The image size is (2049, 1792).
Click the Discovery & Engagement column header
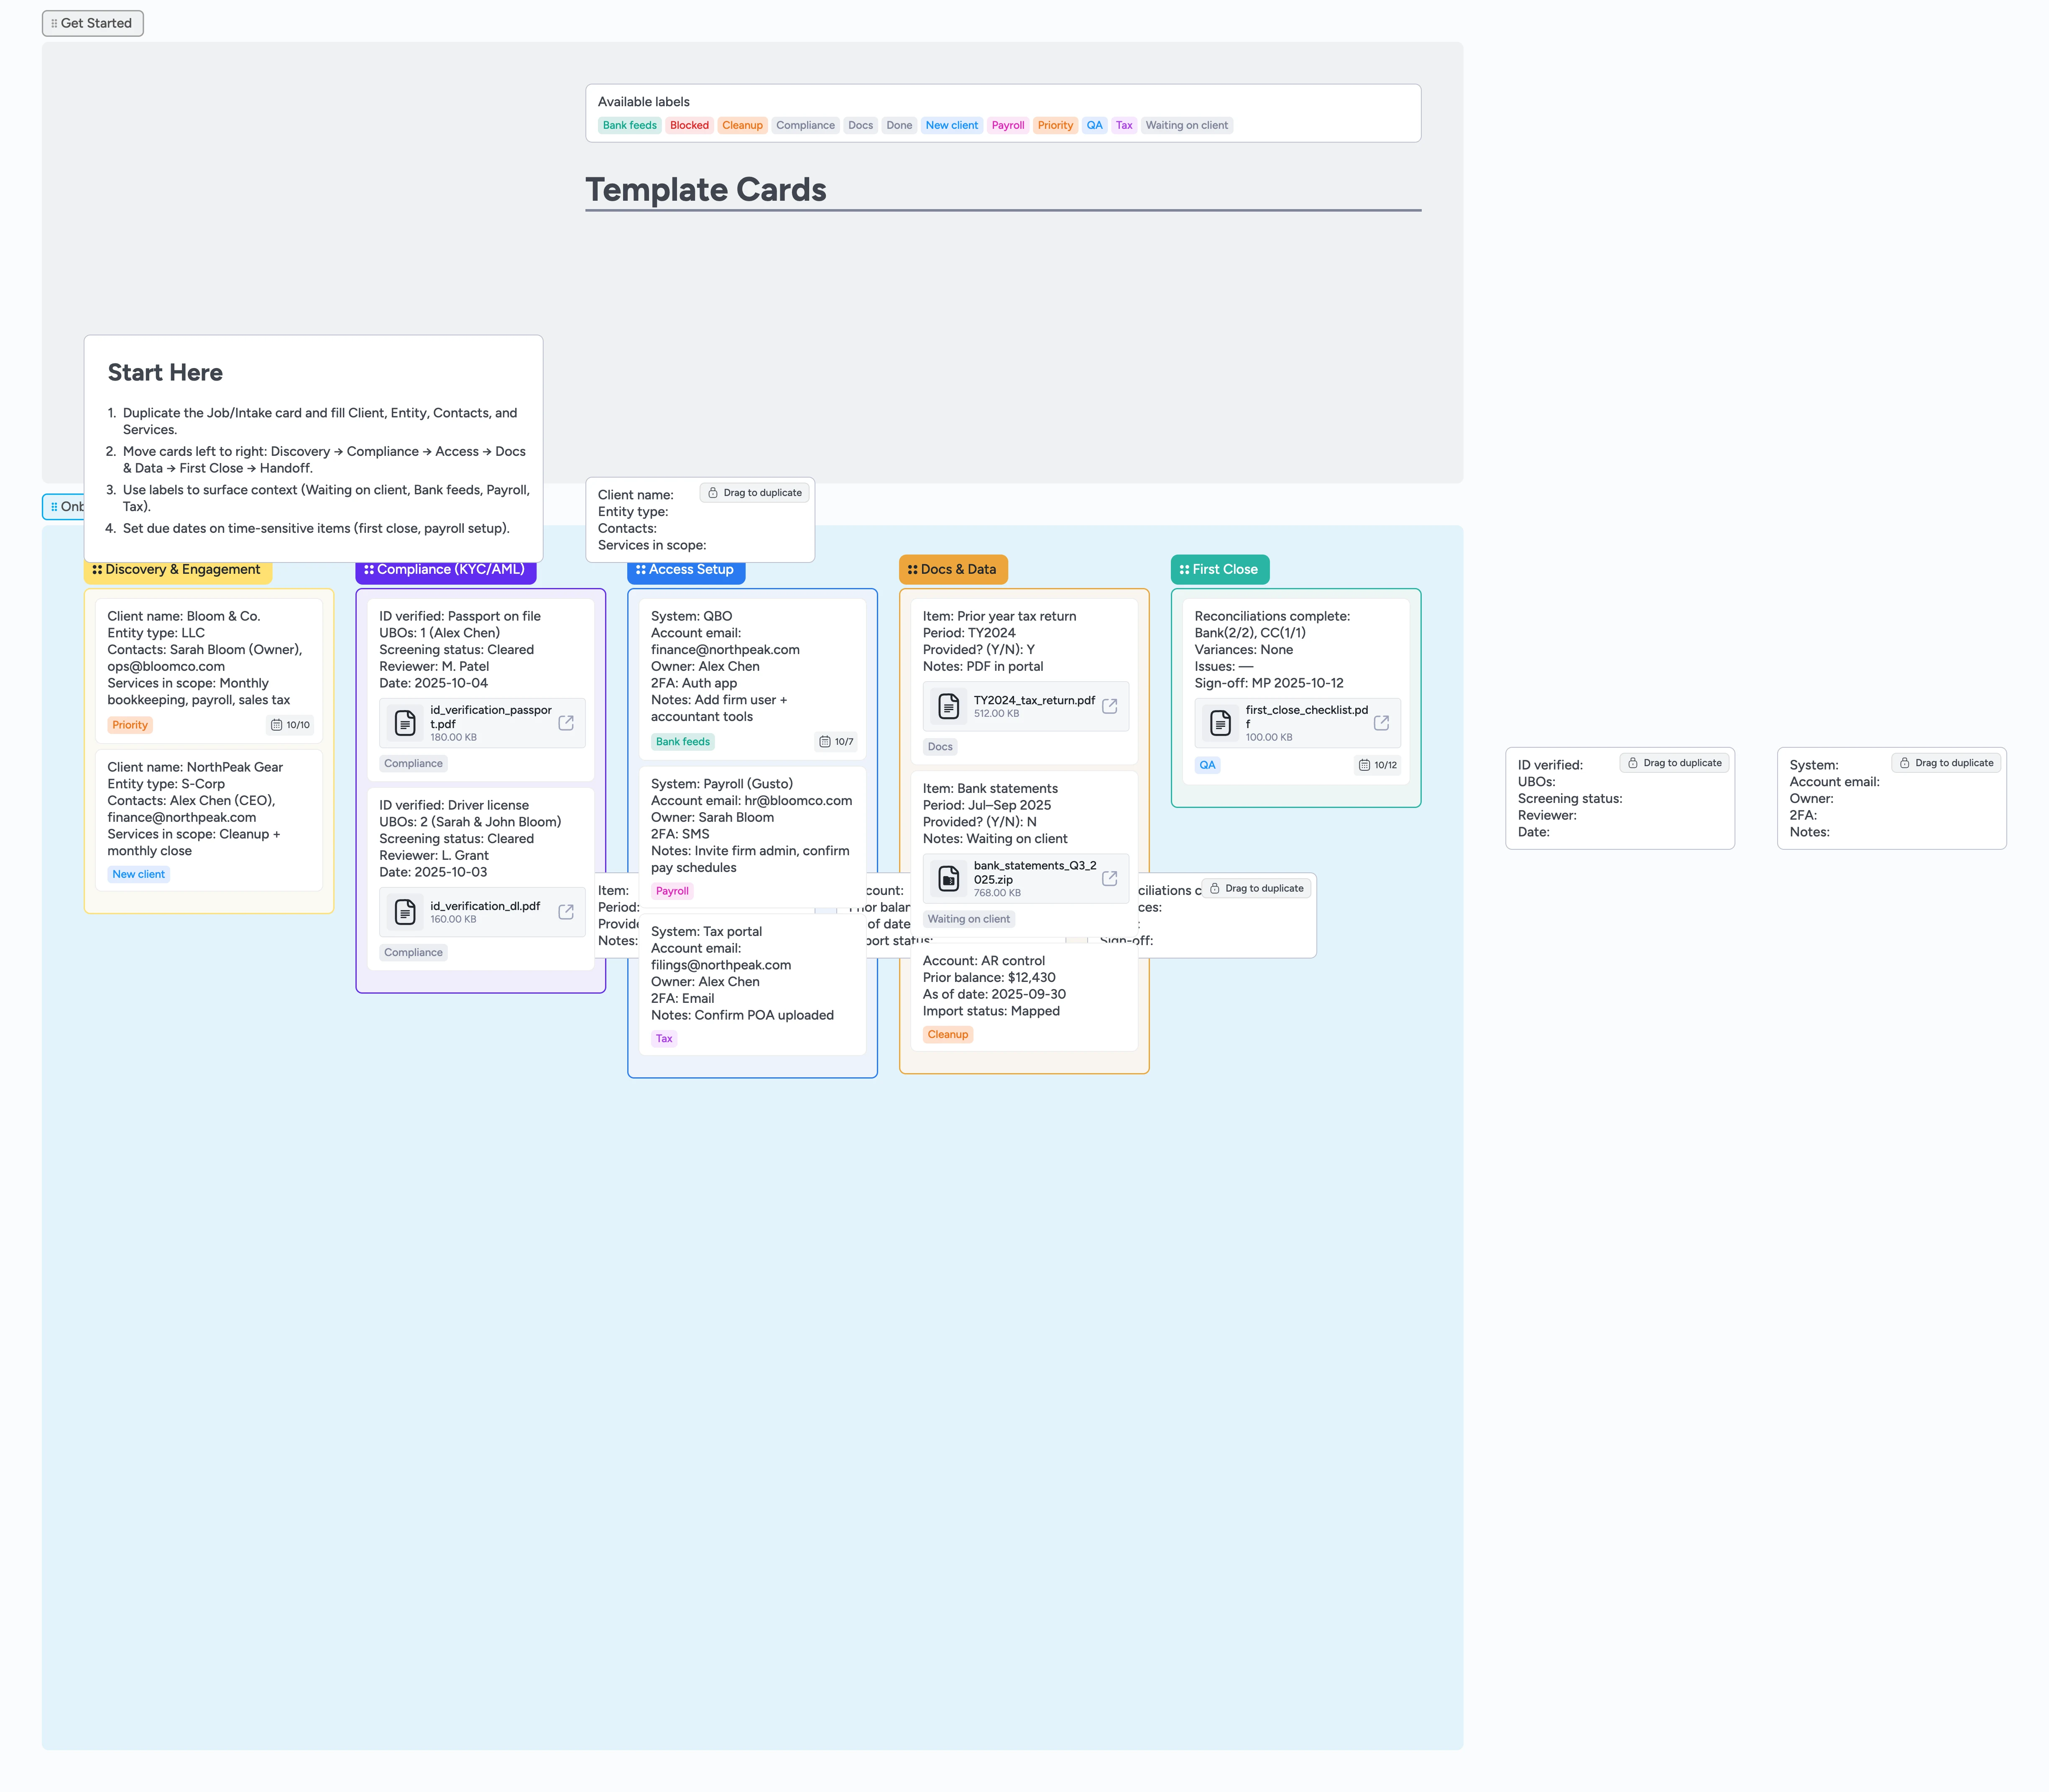click(178, 569)
